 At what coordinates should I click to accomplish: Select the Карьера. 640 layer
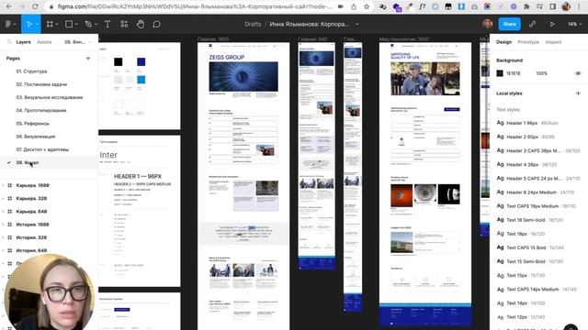coord(31,212)
